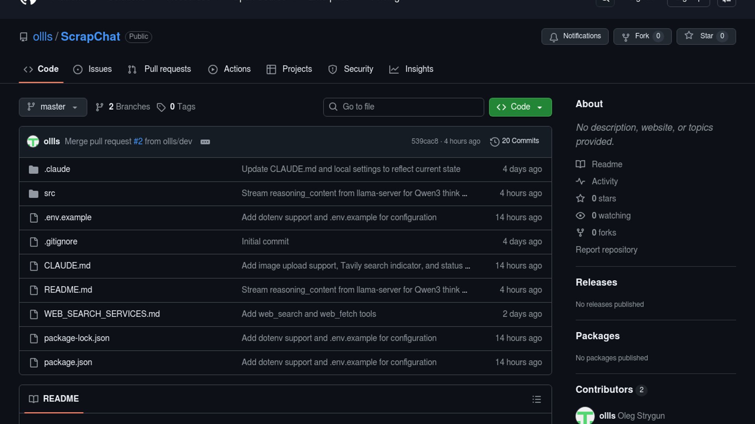Open the README.md file link
Image resolution: width=755 pixels, height=424 pixels.
pyautogui.click(x=68, y=290)
